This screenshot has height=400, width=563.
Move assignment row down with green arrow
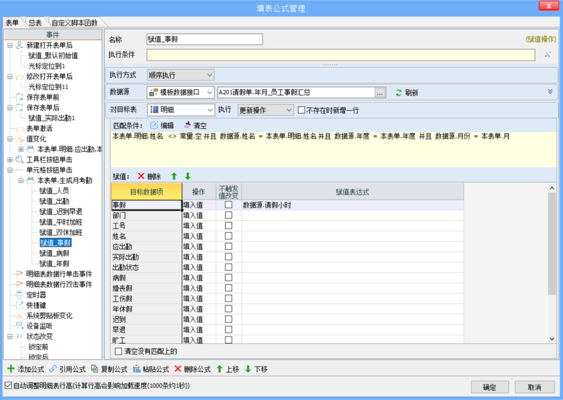(188, 176)
